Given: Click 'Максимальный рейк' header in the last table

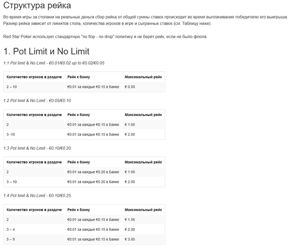Looking at the screenshot, I should click(x=143, y=210).
